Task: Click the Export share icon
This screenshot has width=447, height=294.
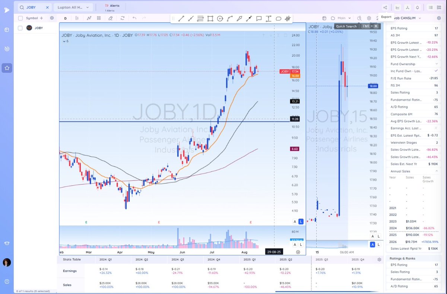Action: pyautogui.click(x=385, y=7)
